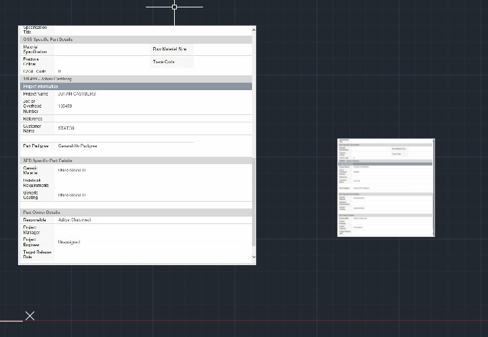Click the 'UNASSIGNED' value beside Generic Material
This screenshot has width=488, height=337.
point(71,170)
